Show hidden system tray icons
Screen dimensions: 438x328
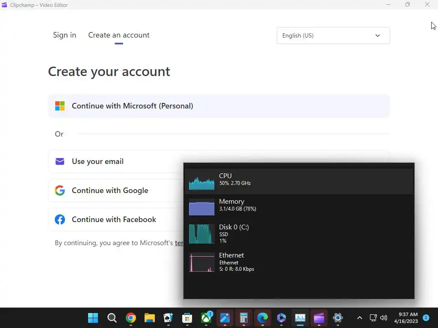360,318
